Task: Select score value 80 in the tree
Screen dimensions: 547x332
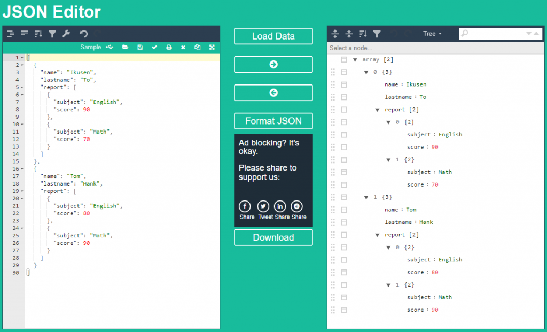Action: [x=435, y=272]
